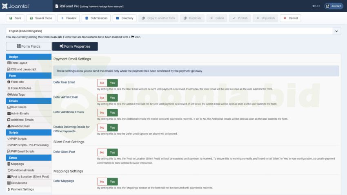
Task: Click the Form Layout icon in sidebar
Action: (x=9, y=63)
